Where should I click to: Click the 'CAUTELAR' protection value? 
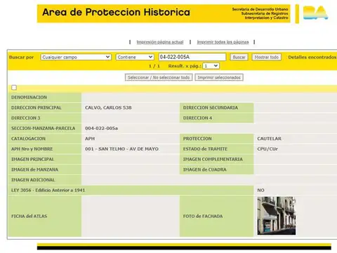tap(269, 138)
